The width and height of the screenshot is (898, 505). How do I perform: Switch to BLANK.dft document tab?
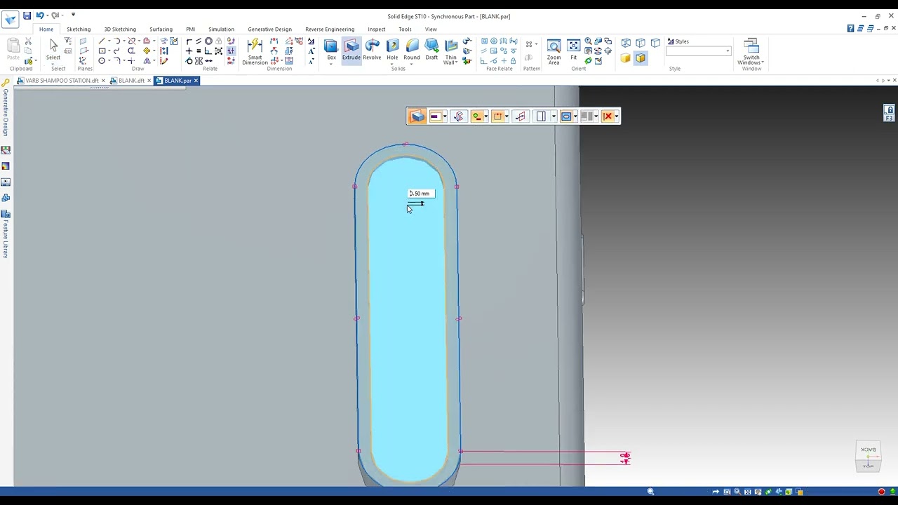click(131, 81)
